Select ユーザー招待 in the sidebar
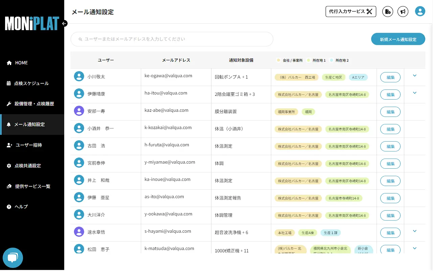 coord(29,145)
